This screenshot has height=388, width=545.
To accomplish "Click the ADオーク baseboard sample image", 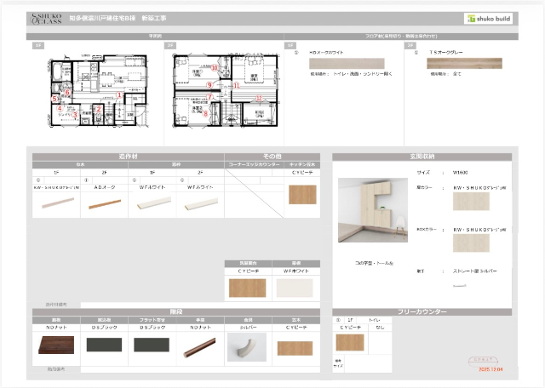I will click(x=103, y=203).
